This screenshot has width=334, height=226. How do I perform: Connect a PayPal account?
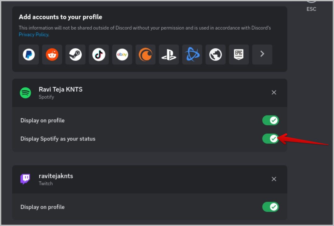29,55
